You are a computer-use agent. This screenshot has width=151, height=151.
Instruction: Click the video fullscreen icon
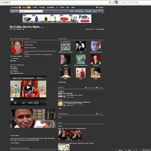(x=43, y=103)
